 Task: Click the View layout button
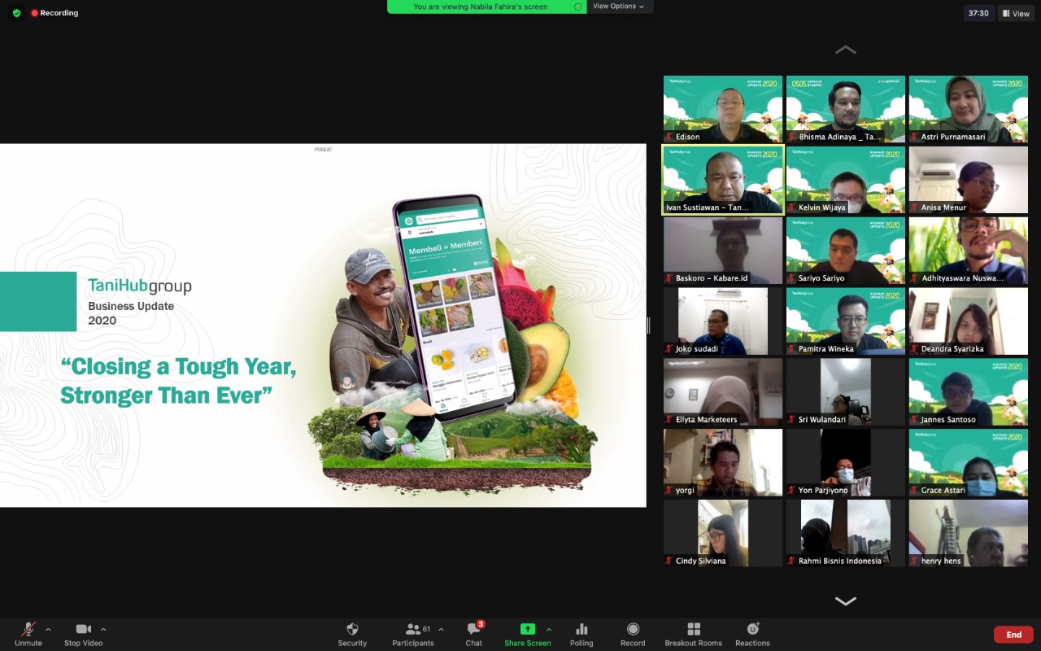point(1017,13)
